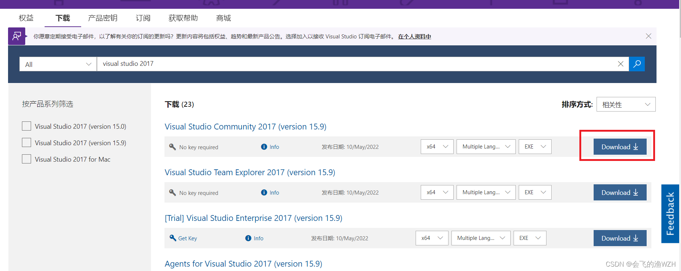Click key icon in Community 2017 row

(x=173, y=147)
